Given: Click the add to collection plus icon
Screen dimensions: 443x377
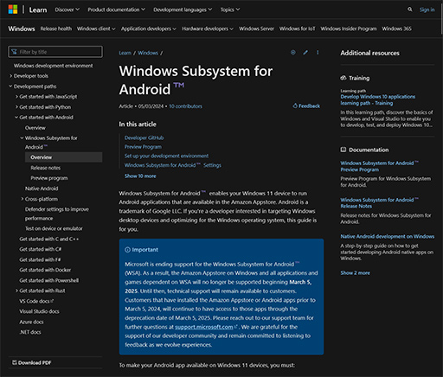Looking at the screenshot, I should pyautogui.click(x=293, y=53).
